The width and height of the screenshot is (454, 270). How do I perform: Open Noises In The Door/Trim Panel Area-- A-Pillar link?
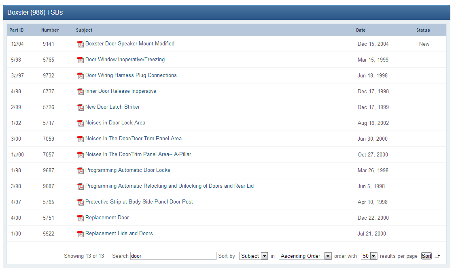pos(138,154)
